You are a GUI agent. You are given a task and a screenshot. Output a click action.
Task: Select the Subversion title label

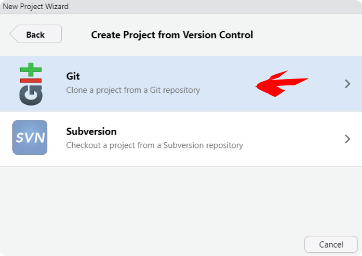coord(91,131)
